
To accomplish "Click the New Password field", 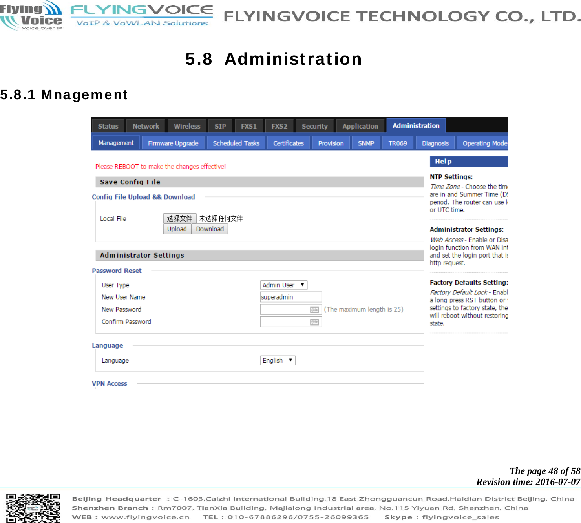I will coord(291,309).
